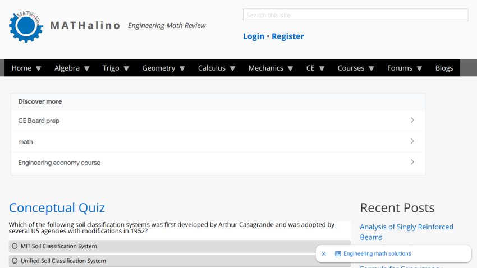Expand the Algebra menu dropdown arrow
Image resolution: width=477 pixels, height=268 pixels.
click(x=86, y=68)
